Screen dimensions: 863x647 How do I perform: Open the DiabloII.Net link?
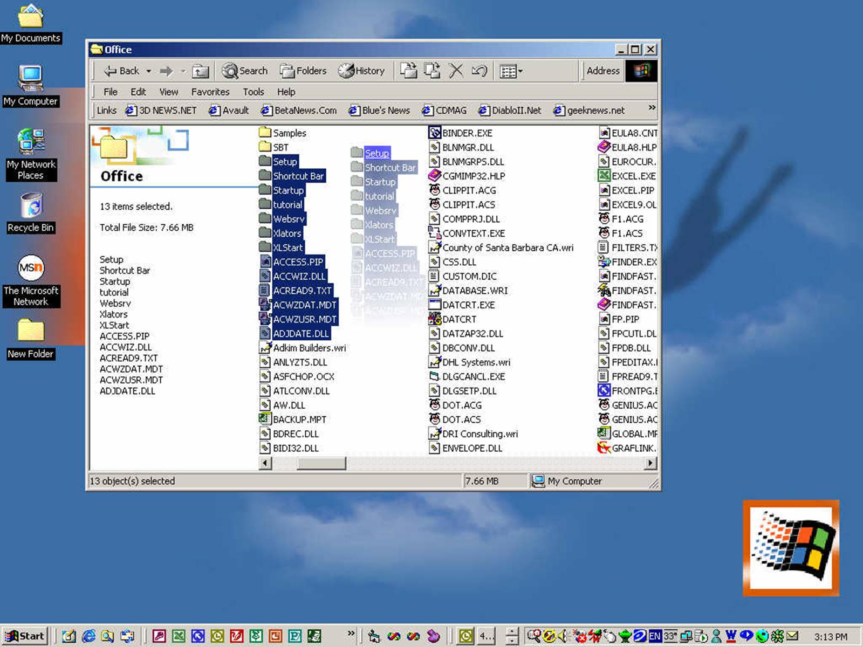click(x=510, y=110)
